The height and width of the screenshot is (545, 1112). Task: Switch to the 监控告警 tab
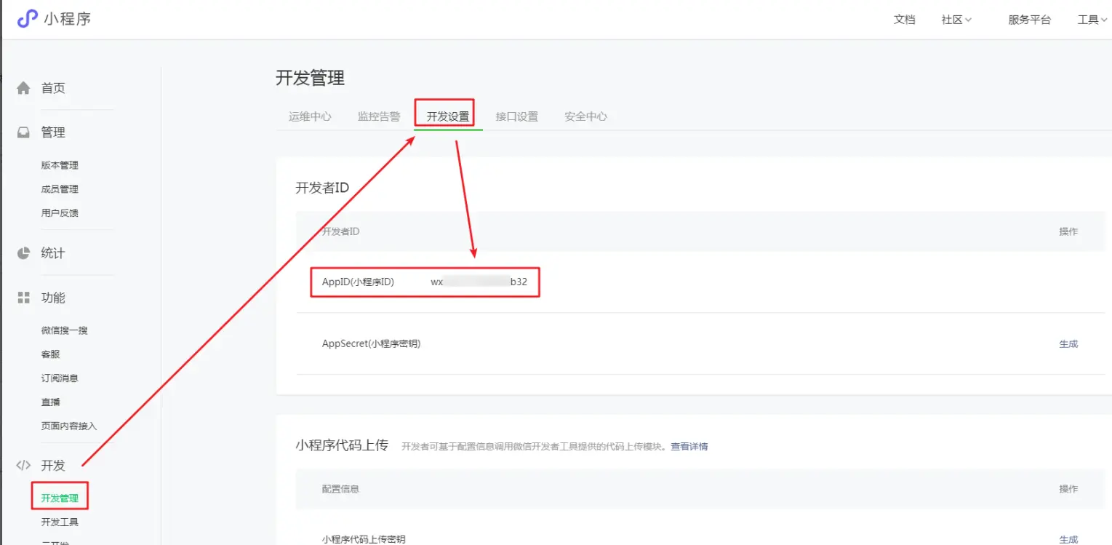pos(379,116)
